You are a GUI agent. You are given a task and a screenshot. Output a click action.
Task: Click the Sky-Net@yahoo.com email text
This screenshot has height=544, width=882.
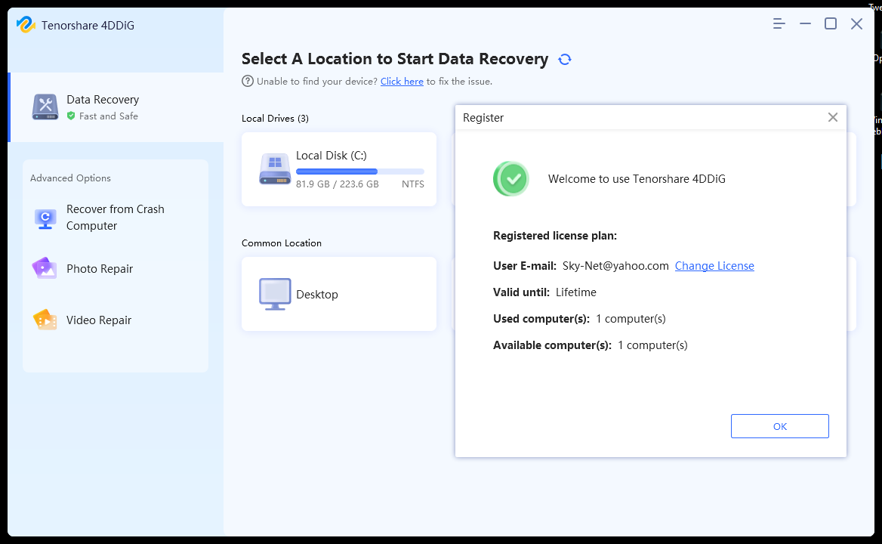615,265
